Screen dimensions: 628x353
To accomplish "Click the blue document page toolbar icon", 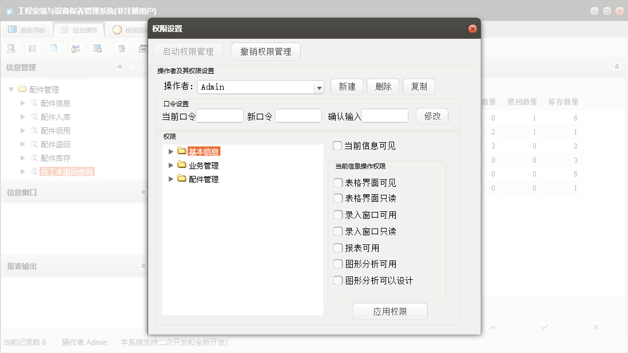I will point(53,48).
